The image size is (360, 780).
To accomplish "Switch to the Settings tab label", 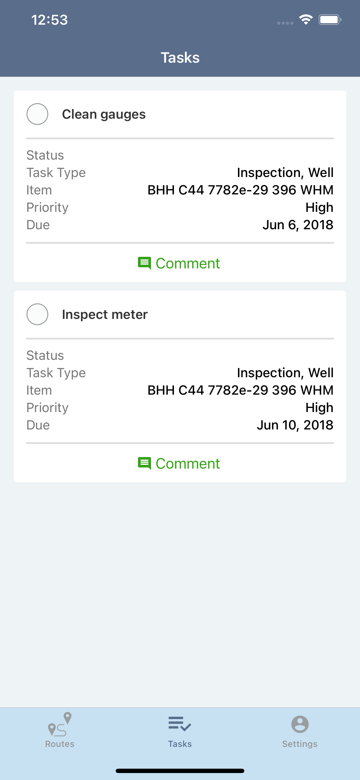I will point(300,744).
